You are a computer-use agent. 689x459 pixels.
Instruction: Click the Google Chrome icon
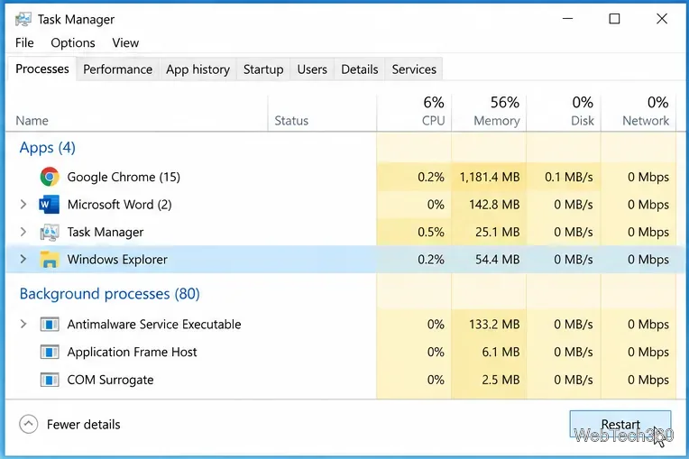[x=50, y=177]
